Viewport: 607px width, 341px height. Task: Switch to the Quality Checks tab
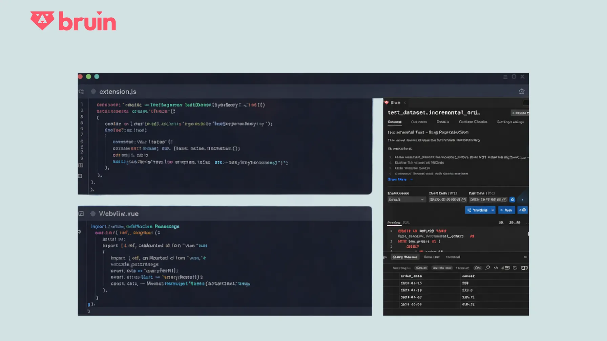click(x=473, y=122)
